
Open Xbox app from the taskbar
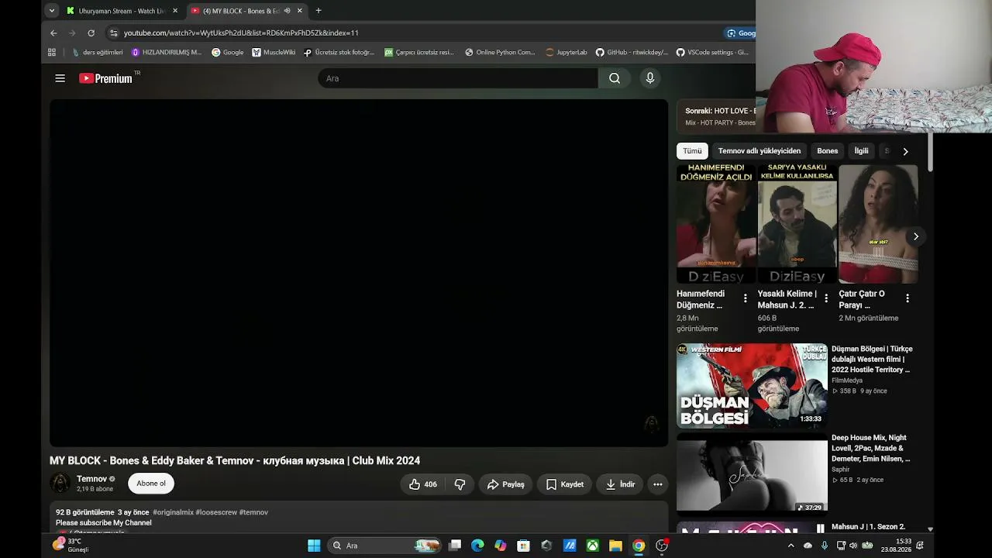pyautogui.click(x=592, y=546)
